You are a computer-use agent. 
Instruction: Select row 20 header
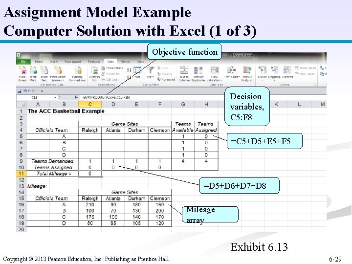pos(22,229)
